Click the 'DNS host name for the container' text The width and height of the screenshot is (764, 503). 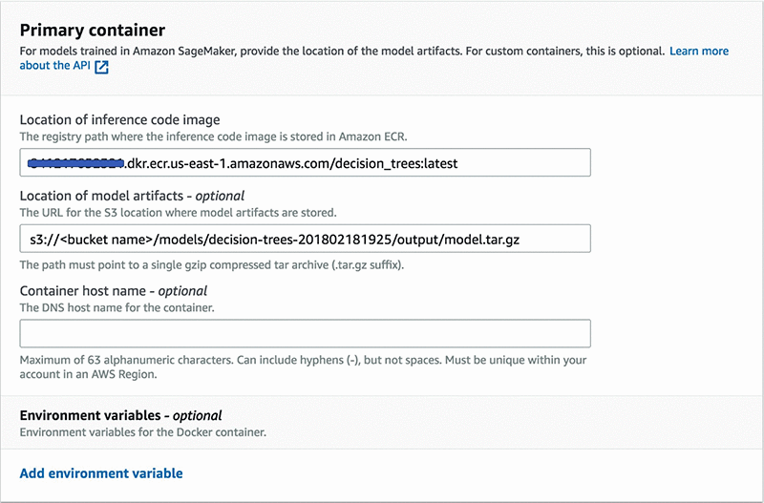[x=115, y=306]
